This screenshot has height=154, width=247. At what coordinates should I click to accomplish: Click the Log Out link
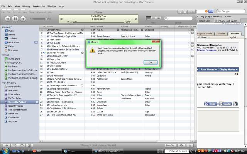[232, 37]
